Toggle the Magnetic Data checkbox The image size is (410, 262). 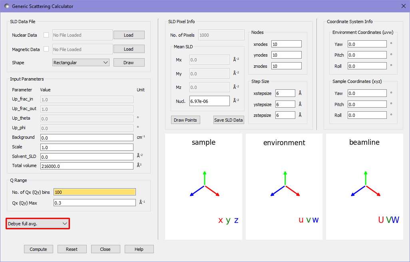[x=46, y=49]
